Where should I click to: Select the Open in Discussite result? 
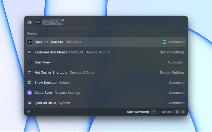click(106, 42)
